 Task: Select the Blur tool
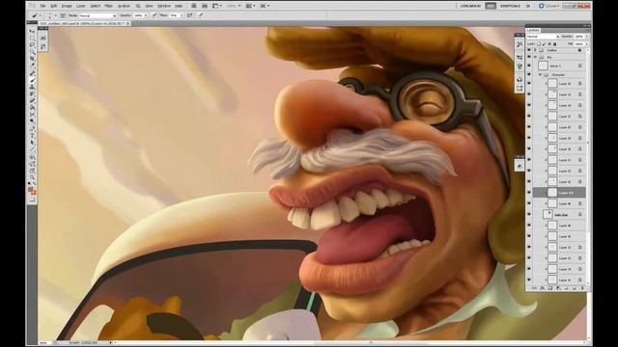(x=32, y=115)
